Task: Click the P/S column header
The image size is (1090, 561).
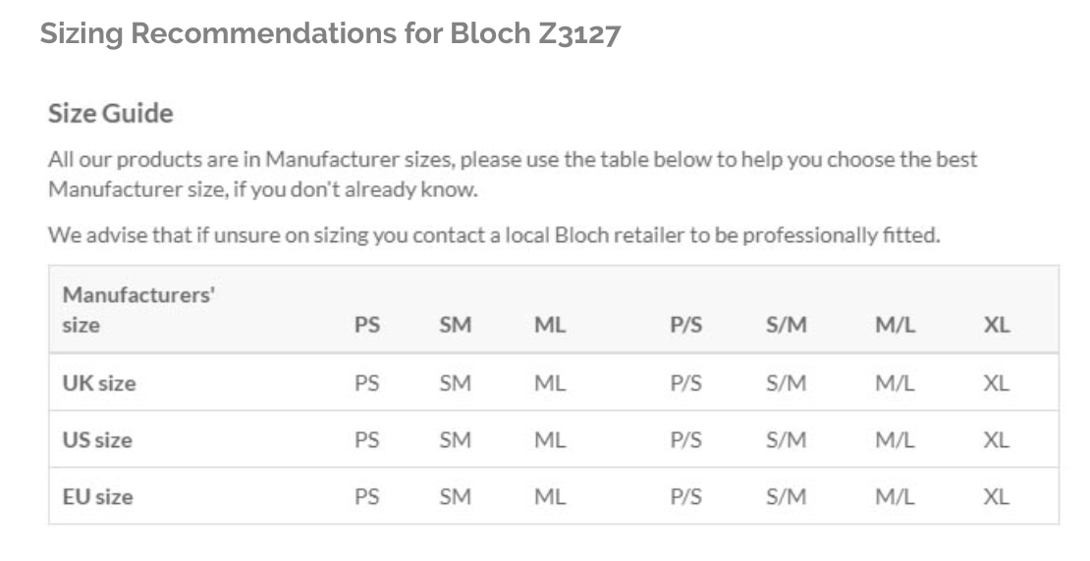Action: click(686, 325)
